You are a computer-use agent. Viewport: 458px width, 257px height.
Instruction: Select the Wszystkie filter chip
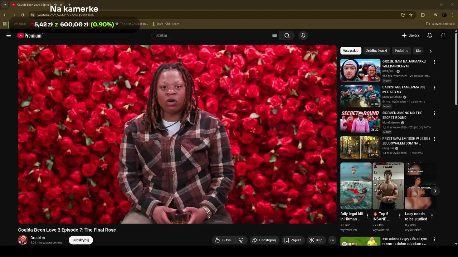point(351,51)
